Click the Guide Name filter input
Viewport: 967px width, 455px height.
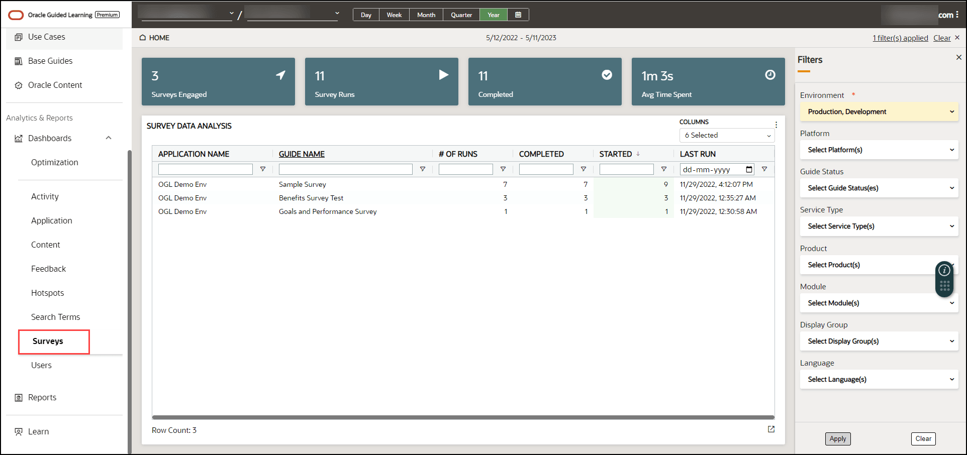pos(346,169)
